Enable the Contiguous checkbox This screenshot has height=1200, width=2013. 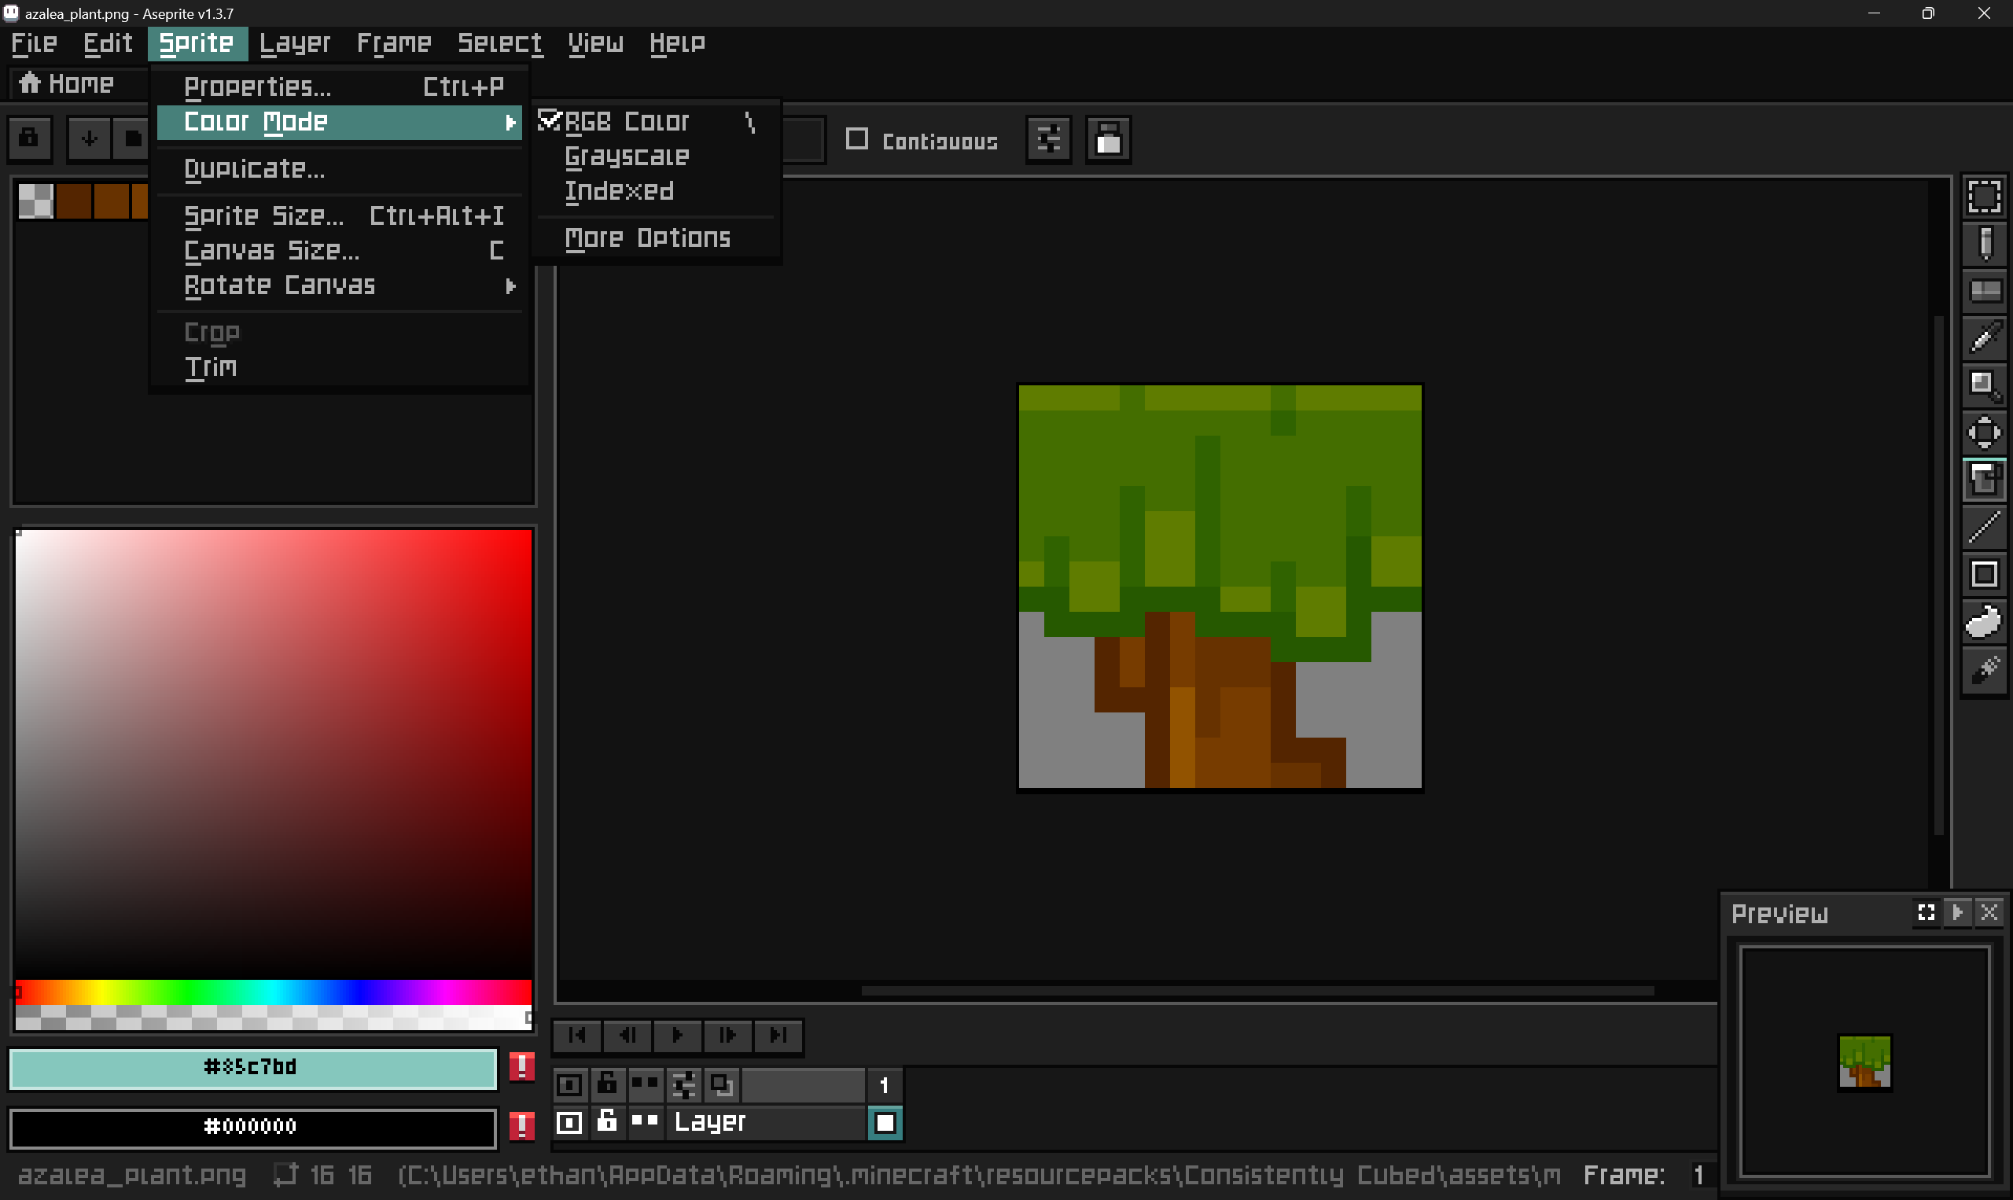pos(857,140)
